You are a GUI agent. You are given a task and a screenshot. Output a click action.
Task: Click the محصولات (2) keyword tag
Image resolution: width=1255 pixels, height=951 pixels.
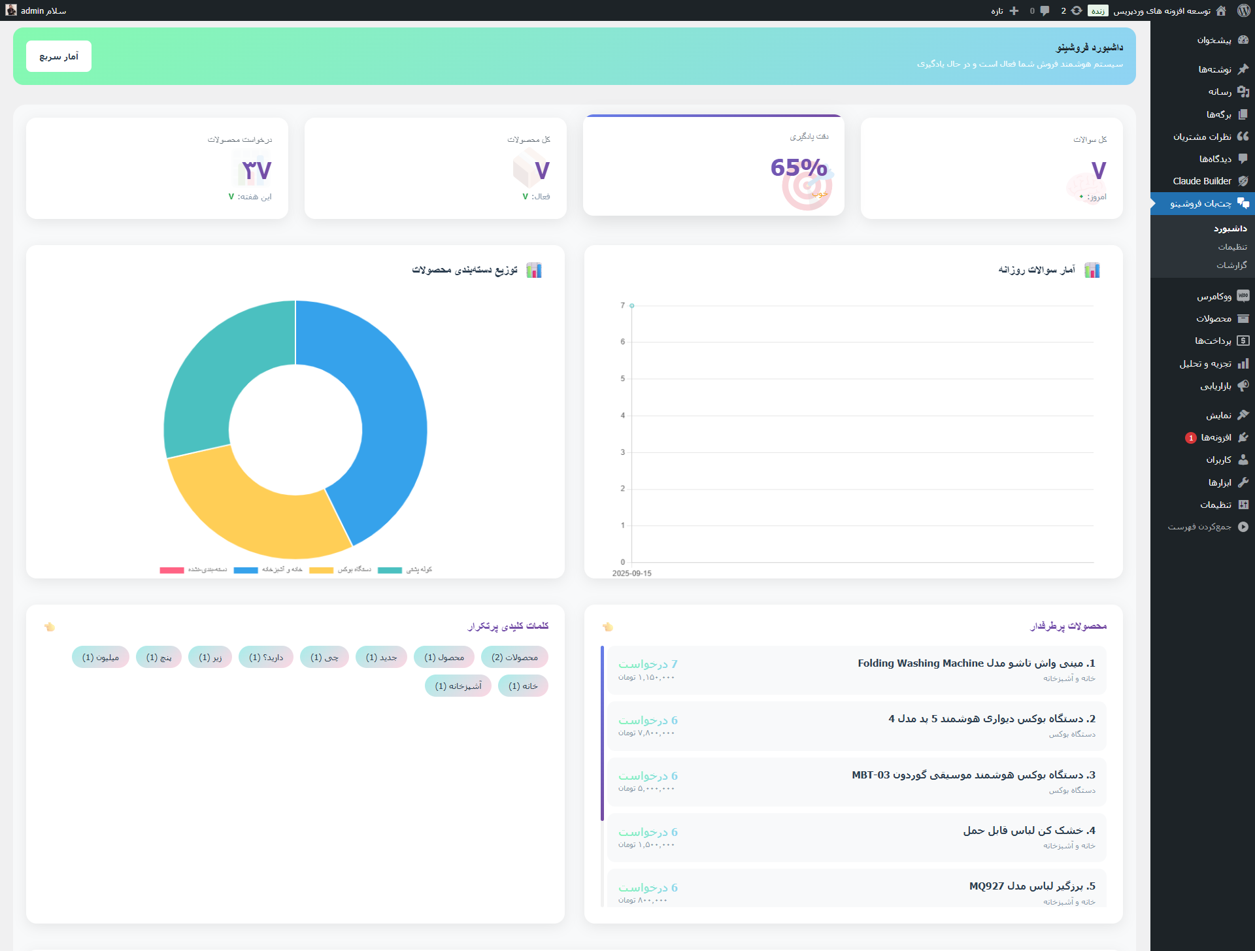(x=514, y=657)
